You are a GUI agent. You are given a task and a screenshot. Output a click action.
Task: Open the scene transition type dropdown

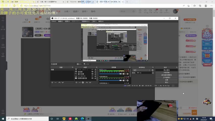142,70
